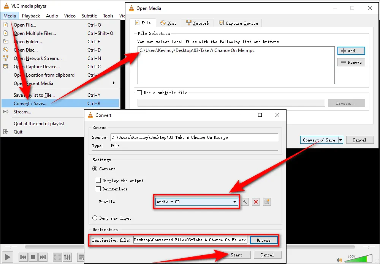The width and height of the screenshot is (380, 264).
Task: Cancel the Convert dialog
Action: click(x=267, y=255)
